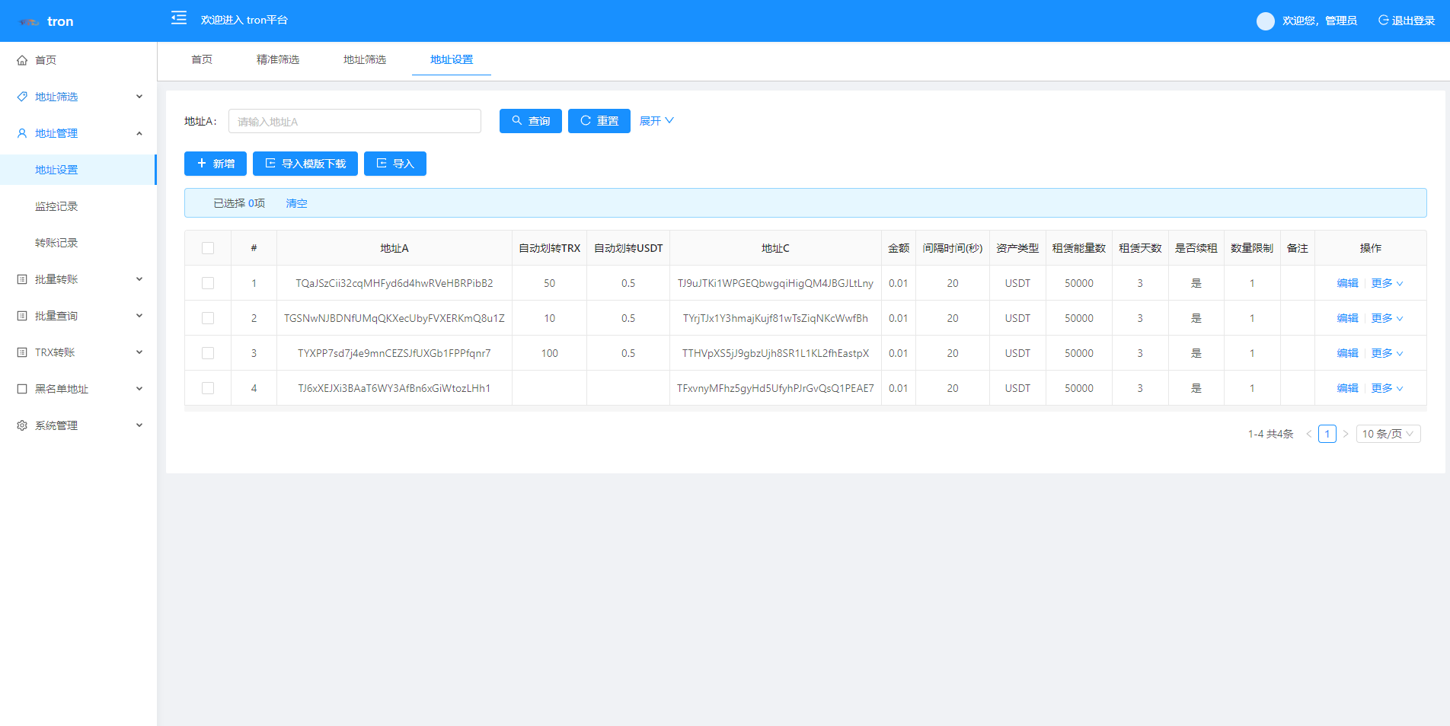Click the logout icon in header

click(1383, 21)
